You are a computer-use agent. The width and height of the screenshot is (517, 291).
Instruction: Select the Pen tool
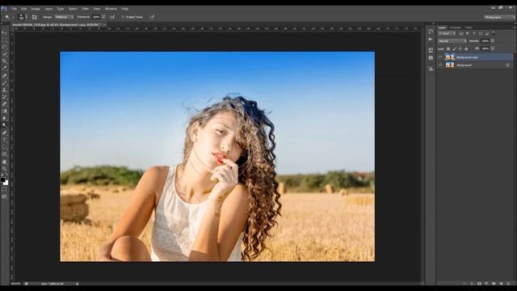pos(4,133)
